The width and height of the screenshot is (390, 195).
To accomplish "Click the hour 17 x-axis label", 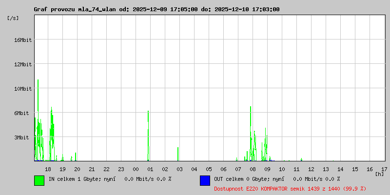I will pos(384,169).
